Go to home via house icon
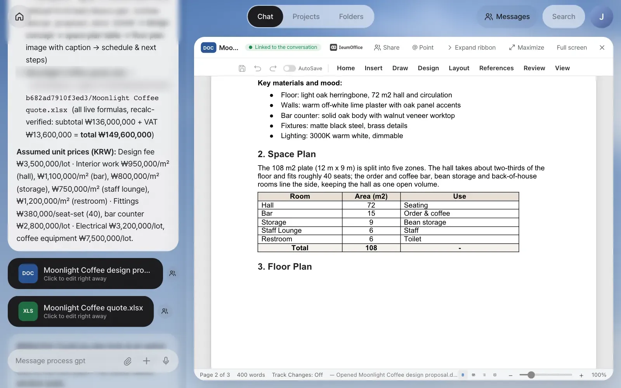Viewport: 621px width, 388px height. (x=19, y=17)
